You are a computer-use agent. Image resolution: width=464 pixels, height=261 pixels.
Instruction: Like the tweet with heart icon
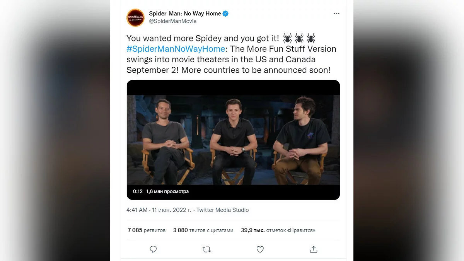point(260,249)
